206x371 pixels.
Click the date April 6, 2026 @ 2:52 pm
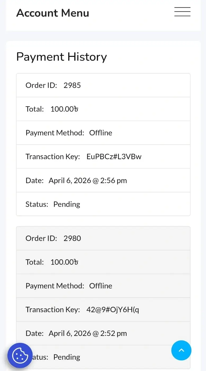pos(88,333)
